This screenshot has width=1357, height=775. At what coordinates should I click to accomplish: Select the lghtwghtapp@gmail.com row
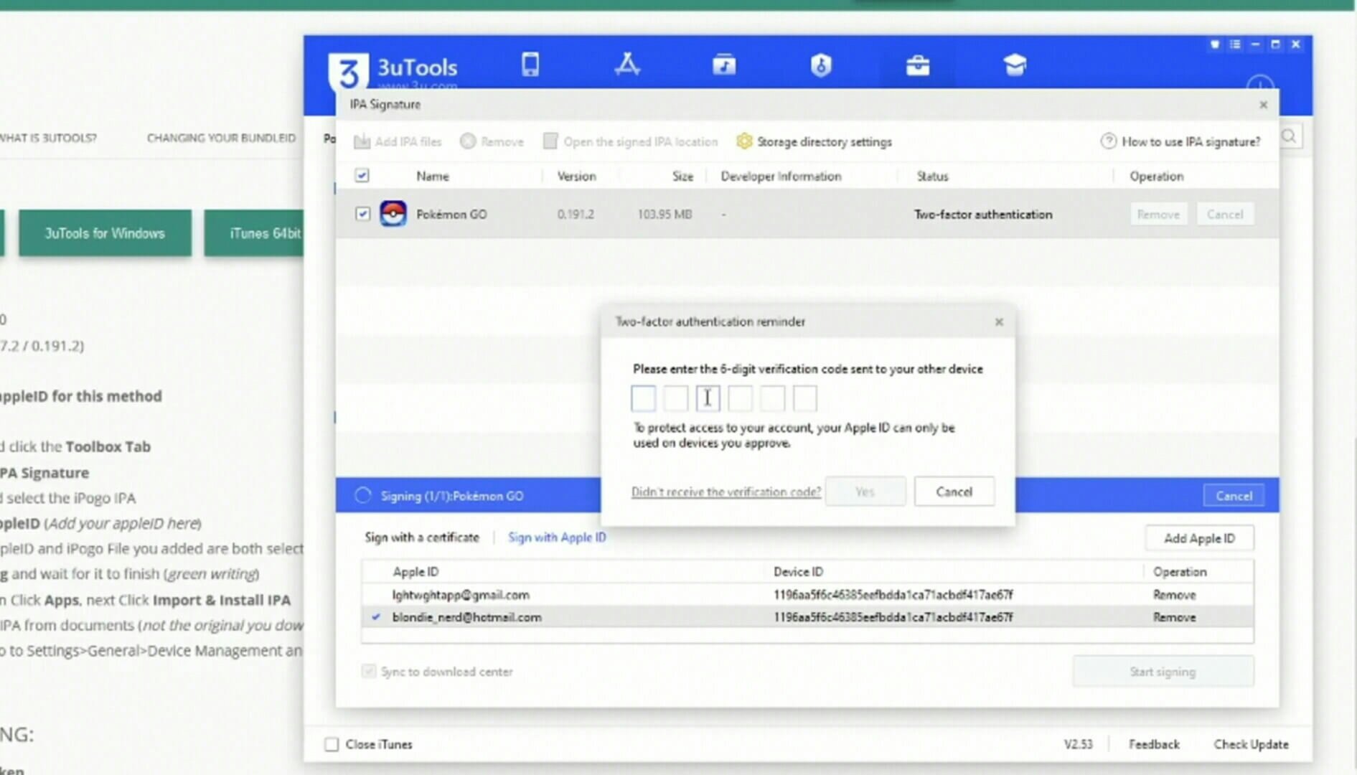[x=807, y=595]
